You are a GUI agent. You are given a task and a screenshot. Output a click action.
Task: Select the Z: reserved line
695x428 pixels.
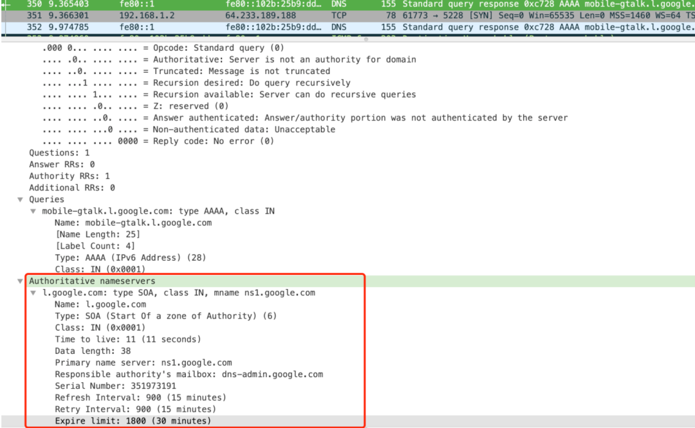135,106
